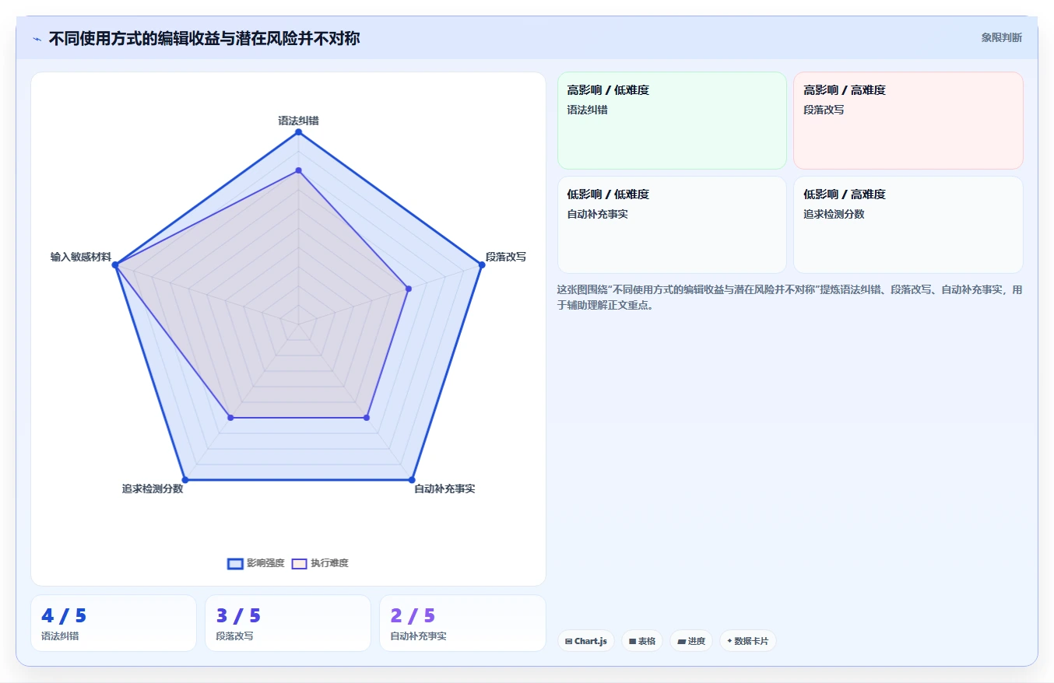Select the outer data point at 自动补充事实 vertex
This screenshot has width=1054, height=683.
[x=412, y=480]
